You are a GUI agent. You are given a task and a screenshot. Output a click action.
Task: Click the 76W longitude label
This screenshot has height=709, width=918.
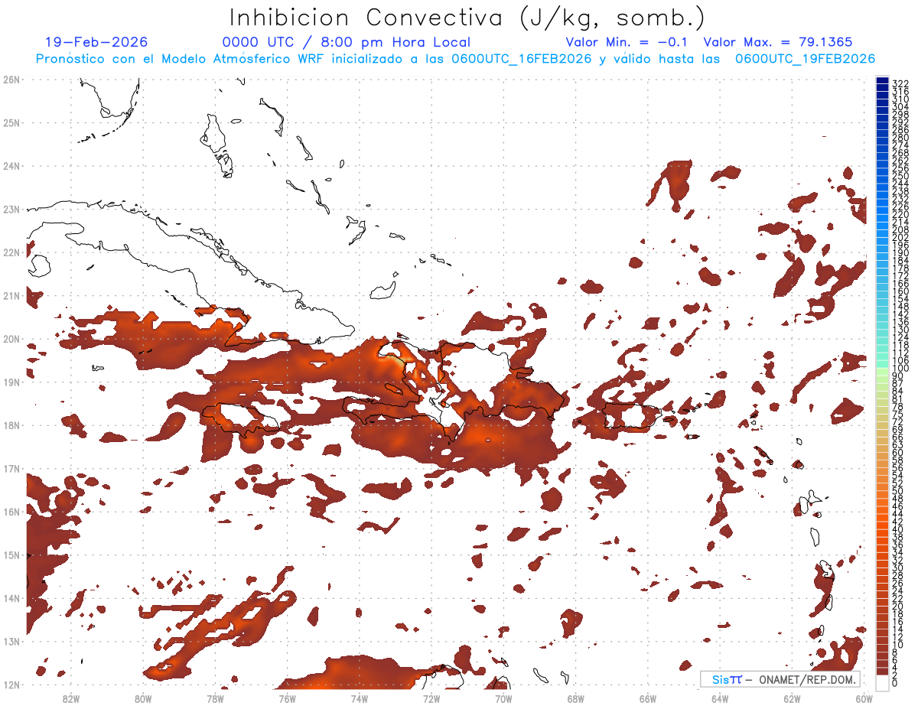(x=288, y=698)
